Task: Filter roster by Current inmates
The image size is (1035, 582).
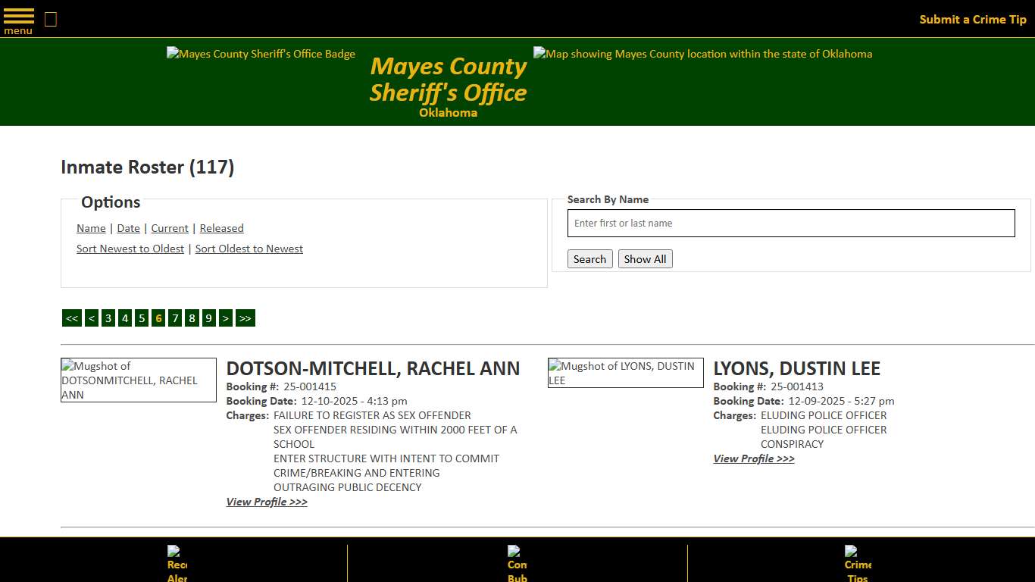Action: 169,228
